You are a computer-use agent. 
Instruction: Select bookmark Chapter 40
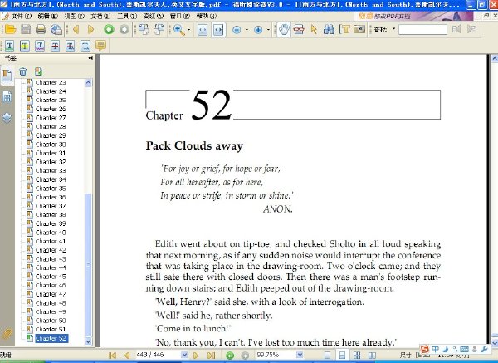pos(51,233)
